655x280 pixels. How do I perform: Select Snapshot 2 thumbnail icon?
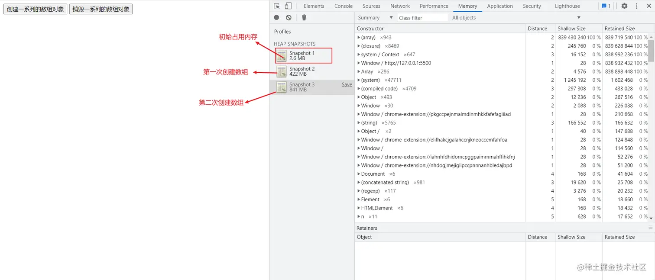[x=282, y=71]
